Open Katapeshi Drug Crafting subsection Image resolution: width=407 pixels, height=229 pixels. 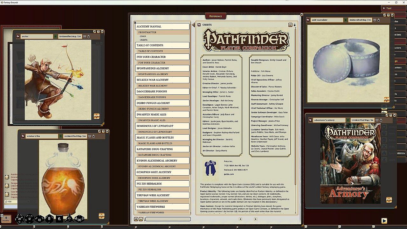click(163, 155)
